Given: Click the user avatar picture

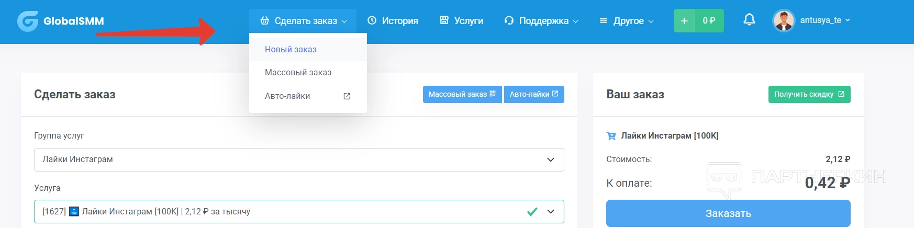Looking at the screenshot, I should pos(783,21).
